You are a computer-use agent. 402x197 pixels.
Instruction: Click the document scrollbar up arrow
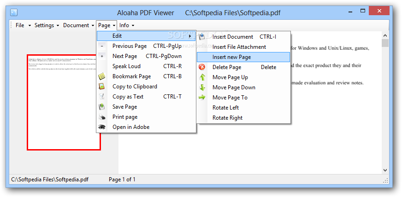pyautogui.click(x=385, y=35)
